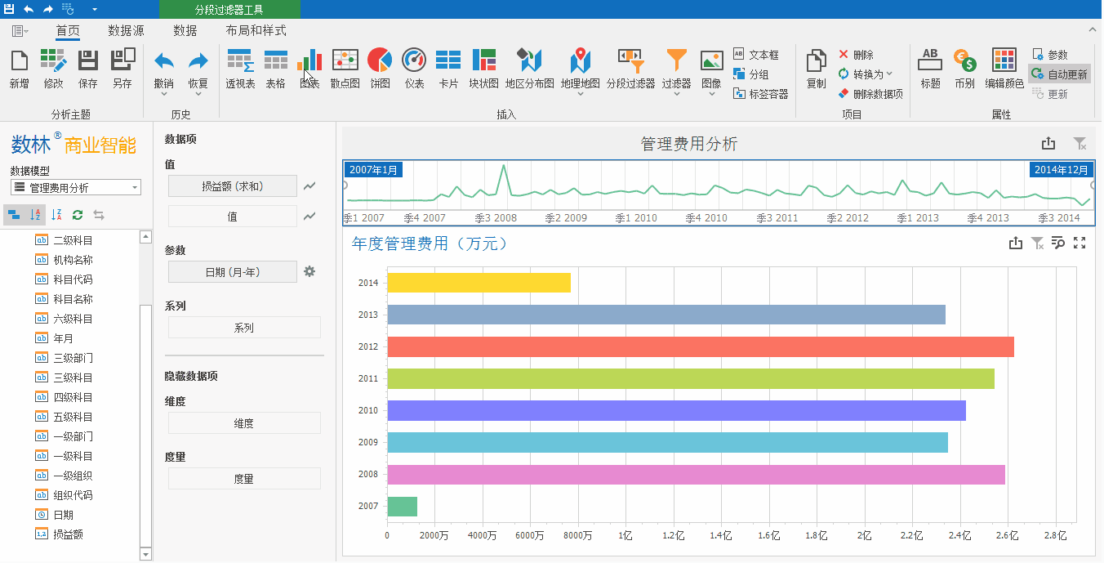
Task: Open Edit Colors (编辑颜色)
Action: pos(1004,69)
